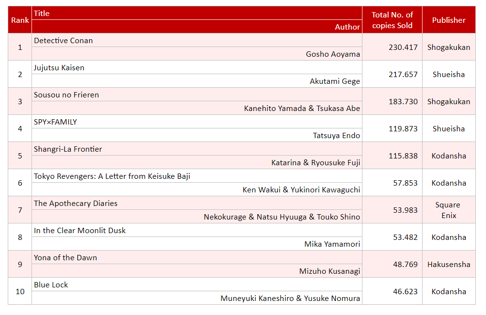Select author Mizuho Kusanagi
This screenshot has width=486, height=315.
tap(329, 271)
